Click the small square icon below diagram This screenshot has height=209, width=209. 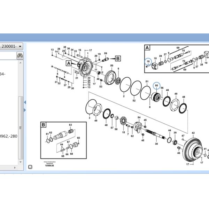click(x=31, y=167)
